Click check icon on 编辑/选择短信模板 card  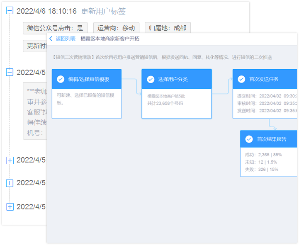[x=61, y=79]
